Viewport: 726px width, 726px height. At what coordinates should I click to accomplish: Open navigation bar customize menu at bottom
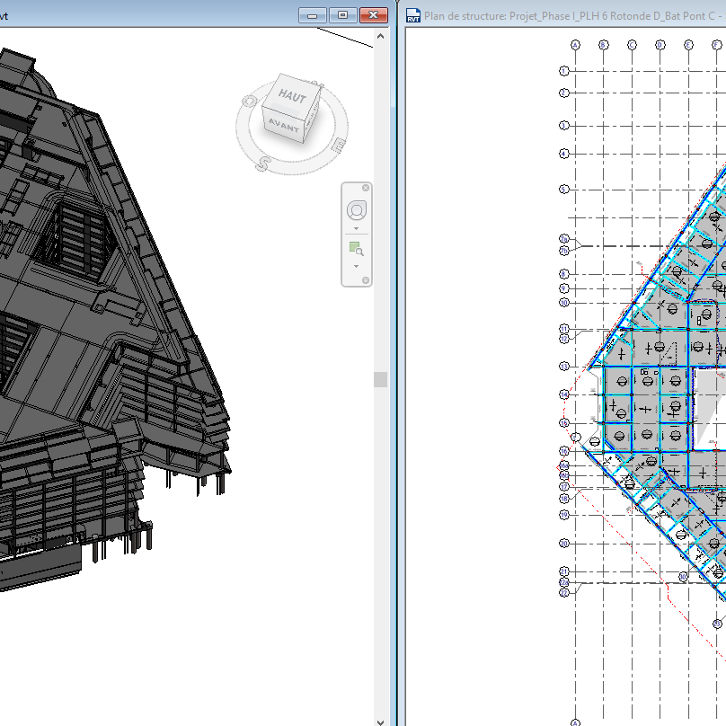[x=366, y=280]
